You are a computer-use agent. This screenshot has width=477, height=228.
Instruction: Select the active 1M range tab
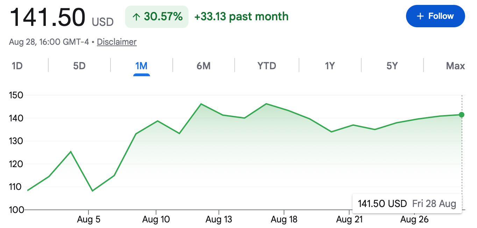141,66
